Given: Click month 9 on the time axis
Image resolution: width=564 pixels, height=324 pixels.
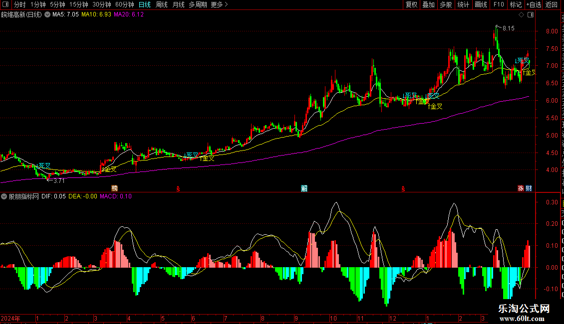Looking at the screenshot, I should (296, 318).
